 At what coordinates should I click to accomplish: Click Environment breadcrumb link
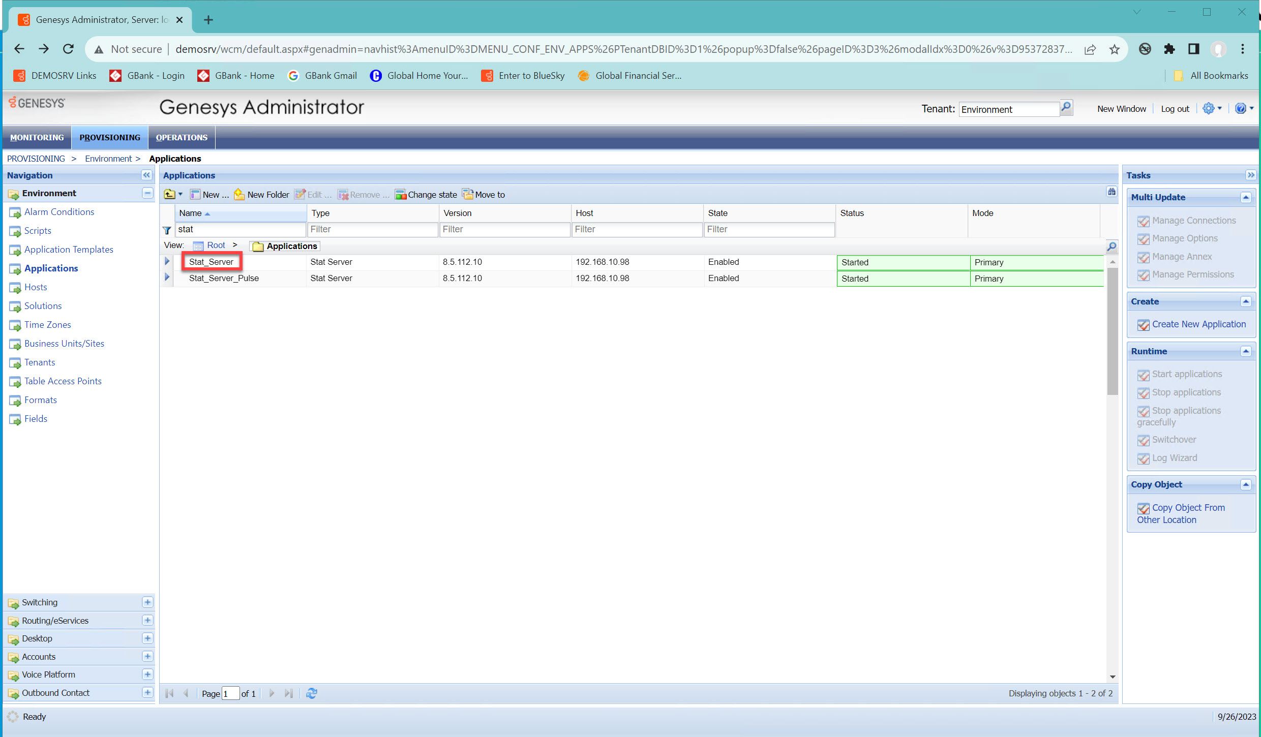tap(108, 159)
